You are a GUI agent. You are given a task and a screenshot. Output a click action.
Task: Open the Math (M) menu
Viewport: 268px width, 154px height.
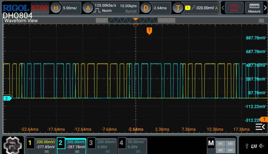pyautogui.click(x=211, y=143)
